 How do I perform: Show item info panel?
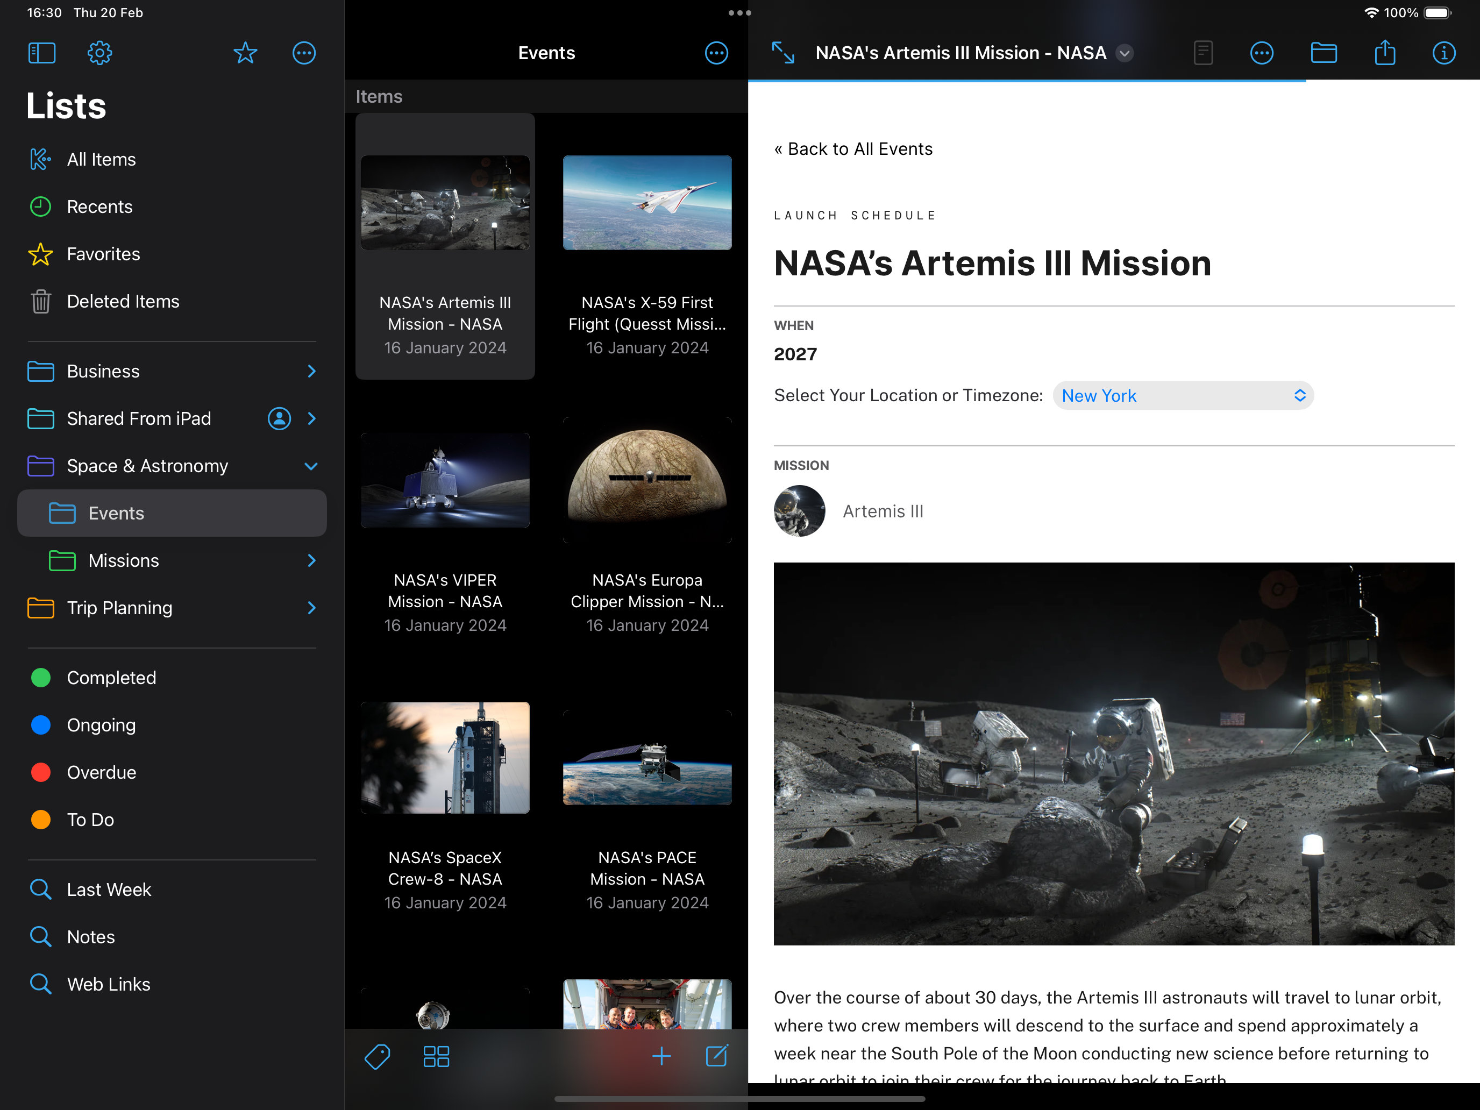[1443, 53]
